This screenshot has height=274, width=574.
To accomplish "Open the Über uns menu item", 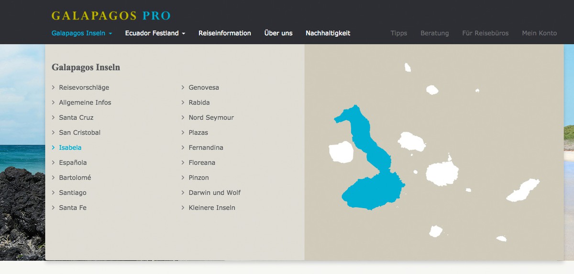I will (278, 33).
